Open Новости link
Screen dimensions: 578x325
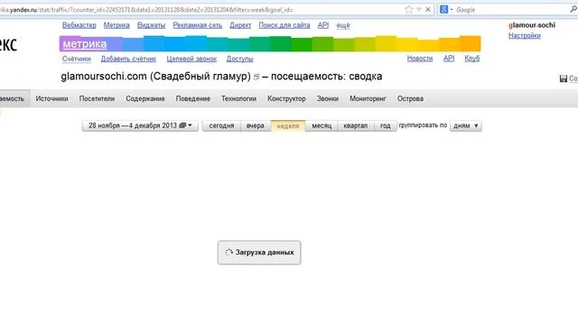420,58
